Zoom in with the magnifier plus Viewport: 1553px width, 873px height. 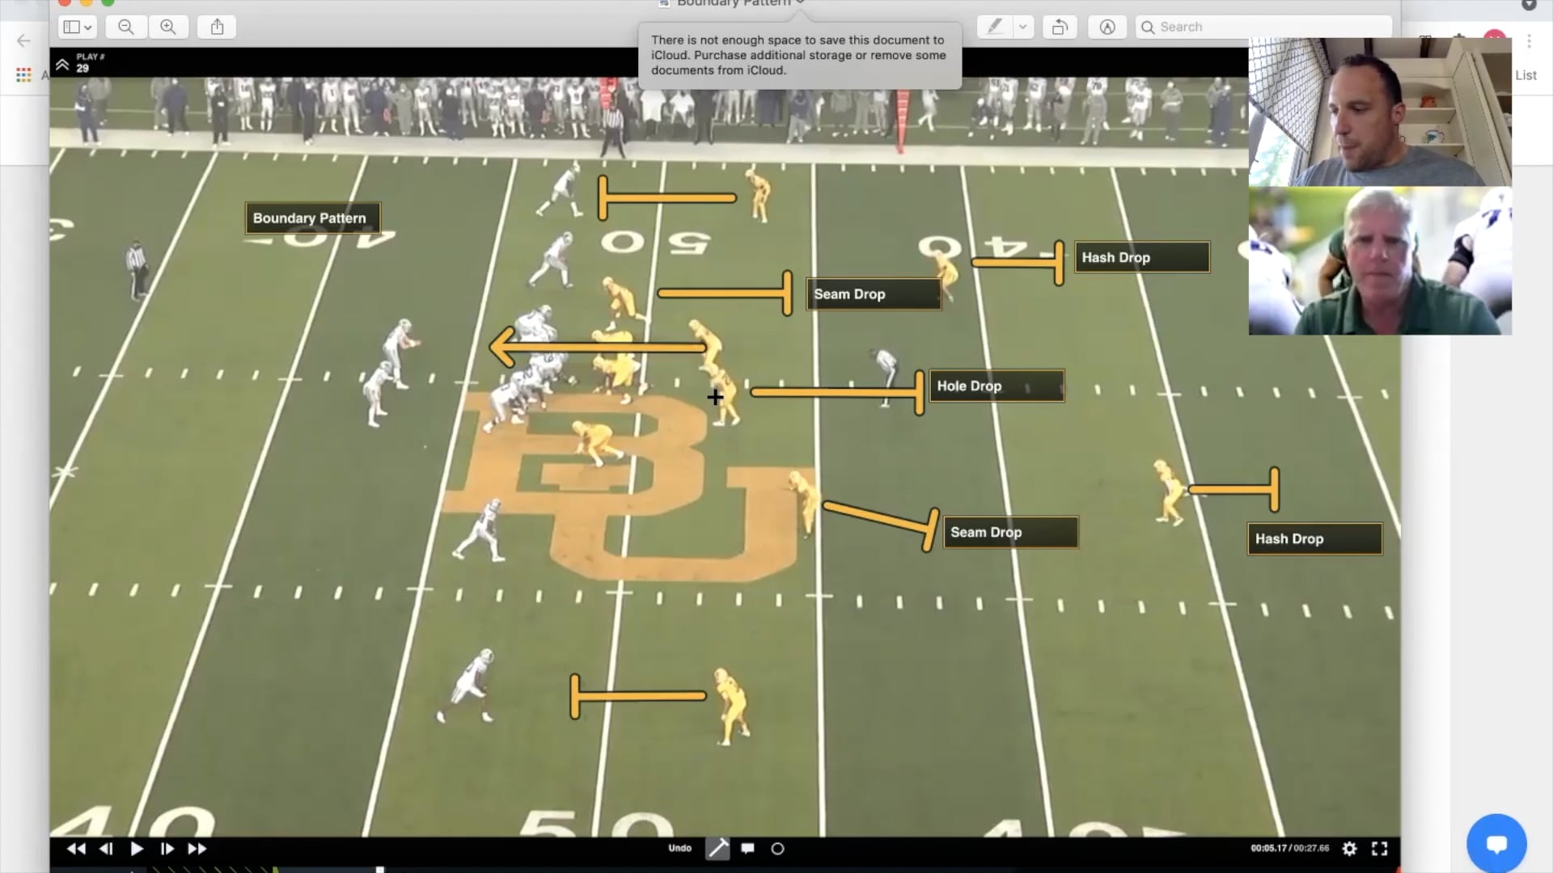coord(168,27)
